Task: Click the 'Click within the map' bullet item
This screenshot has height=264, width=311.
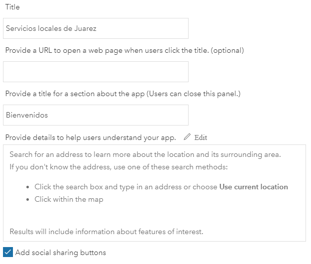Action: click(x=69, y=199)
